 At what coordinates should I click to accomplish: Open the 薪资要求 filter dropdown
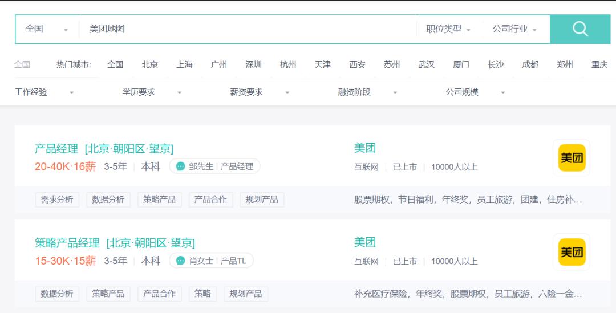tap(260, 92)
